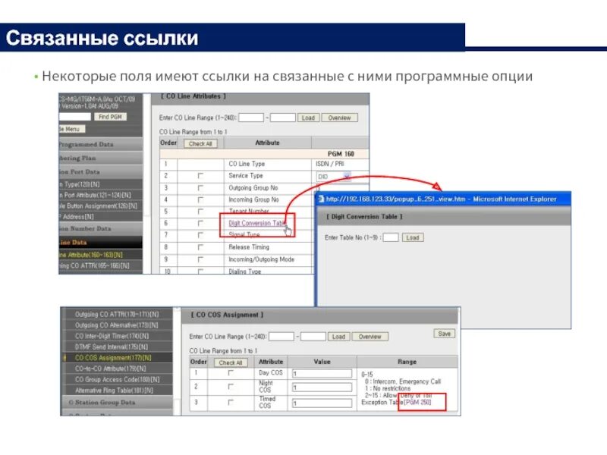
Task: Click the 'PGM 160' header text
Action: [341, 154]
